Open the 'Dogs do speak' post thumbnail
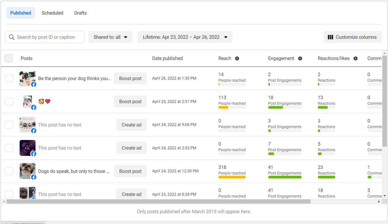 click(27, 171)
